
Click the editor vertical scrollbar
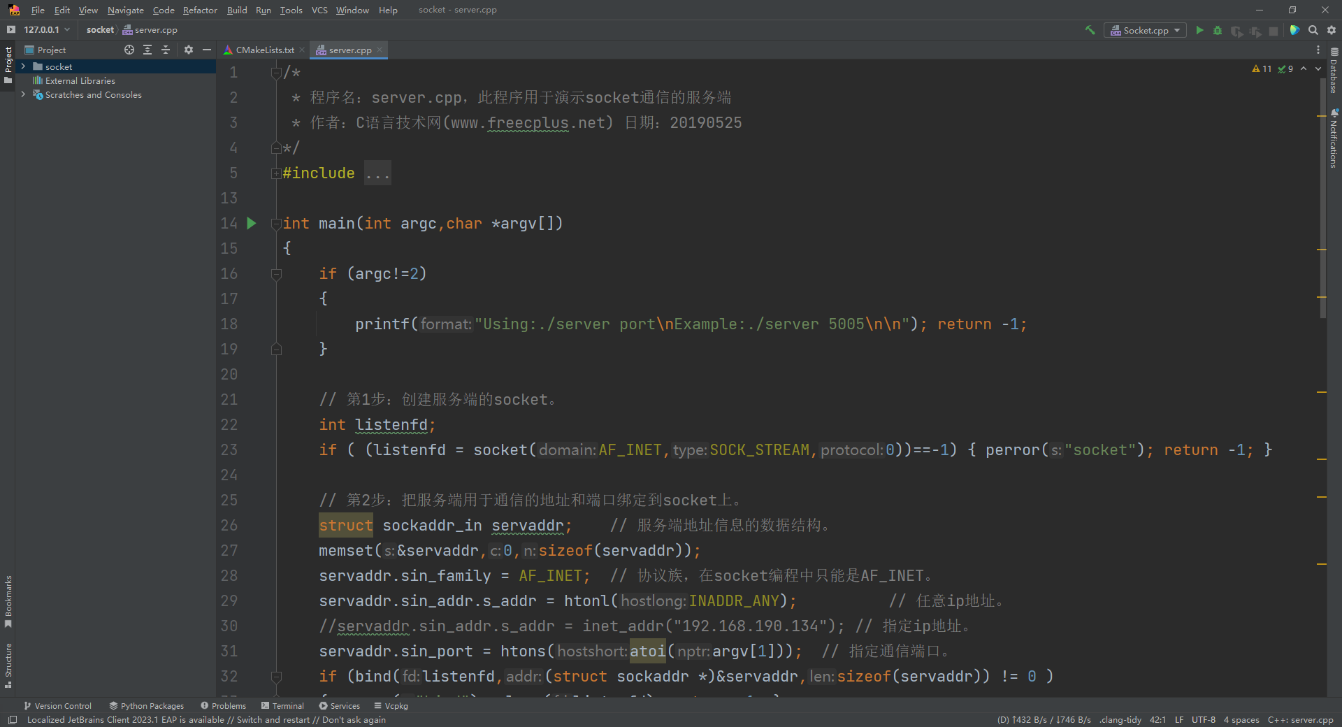1322,199
